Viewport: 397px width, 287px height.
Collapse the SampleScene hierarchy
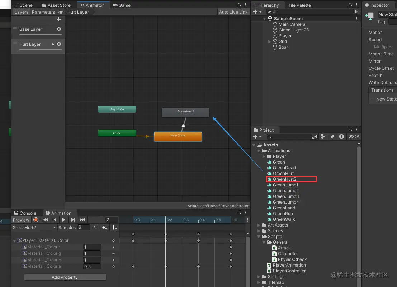point(264,19)
